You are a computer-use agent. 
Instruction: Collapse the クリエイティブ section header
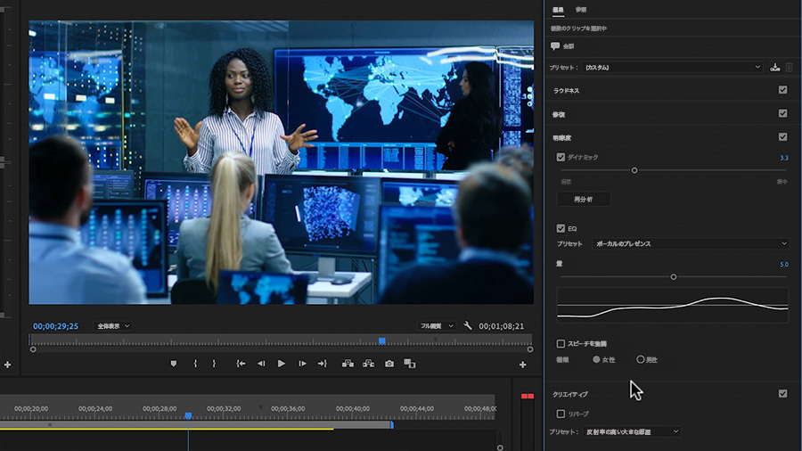[x=570, y=394]
